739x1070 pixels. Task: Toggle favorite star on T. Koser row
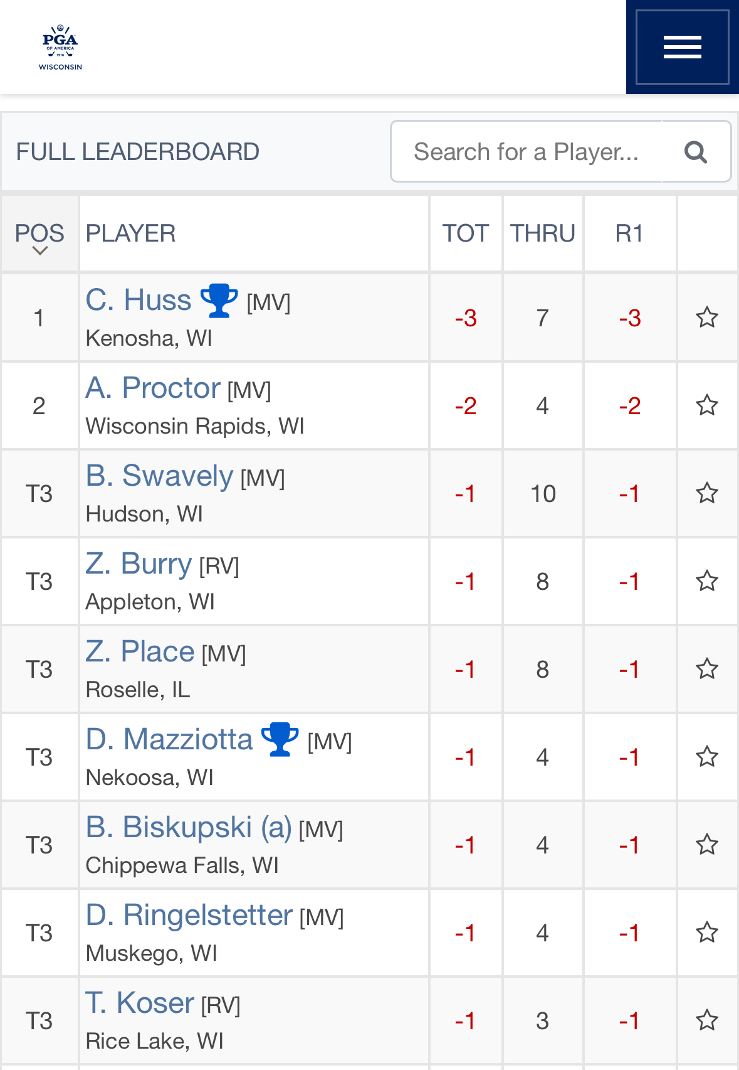[707, 1020]
